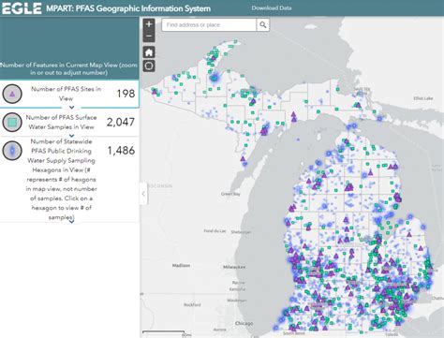Image resolution: width=444 pixels, height=338 pixels.
Task: Click the Green Bay label on map
Action: pos(230,194)
